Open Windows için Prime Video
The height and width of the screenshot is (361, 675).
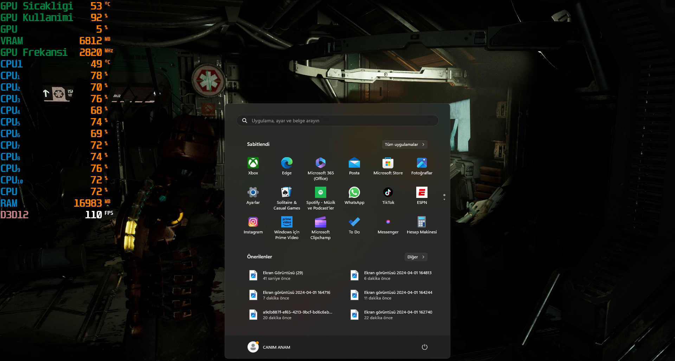coord(287,228)
